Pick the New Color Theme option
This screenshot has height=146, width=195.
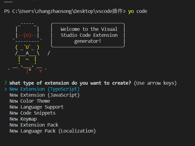point(30,101)
